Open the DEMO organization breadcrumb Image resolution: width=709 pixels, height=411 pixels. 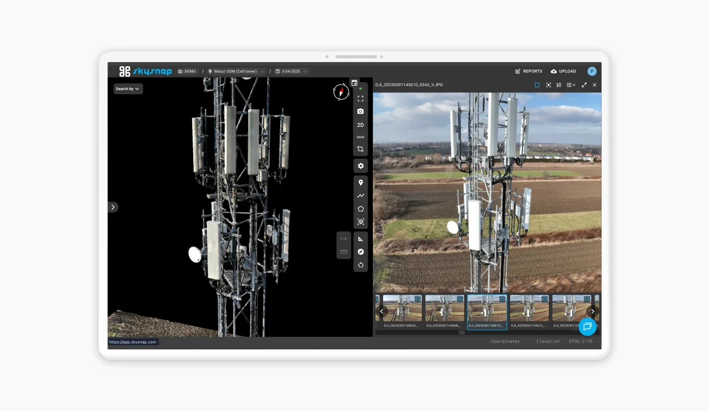tap(187, 71)
